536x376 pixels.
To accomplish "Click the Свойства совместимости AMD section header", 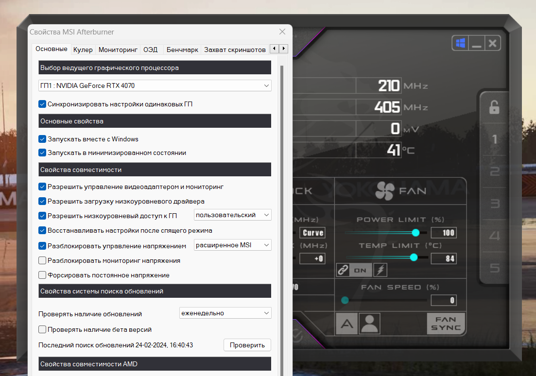I will [155, 364].
